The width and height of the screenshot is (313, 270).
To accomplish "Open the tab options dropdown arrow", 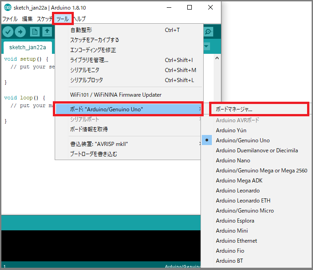I will (x=206, y=47).
